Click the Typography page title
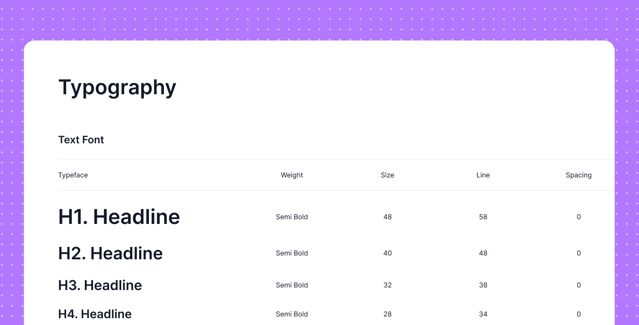Screen dimensions: 639x325 coord(117,87)
